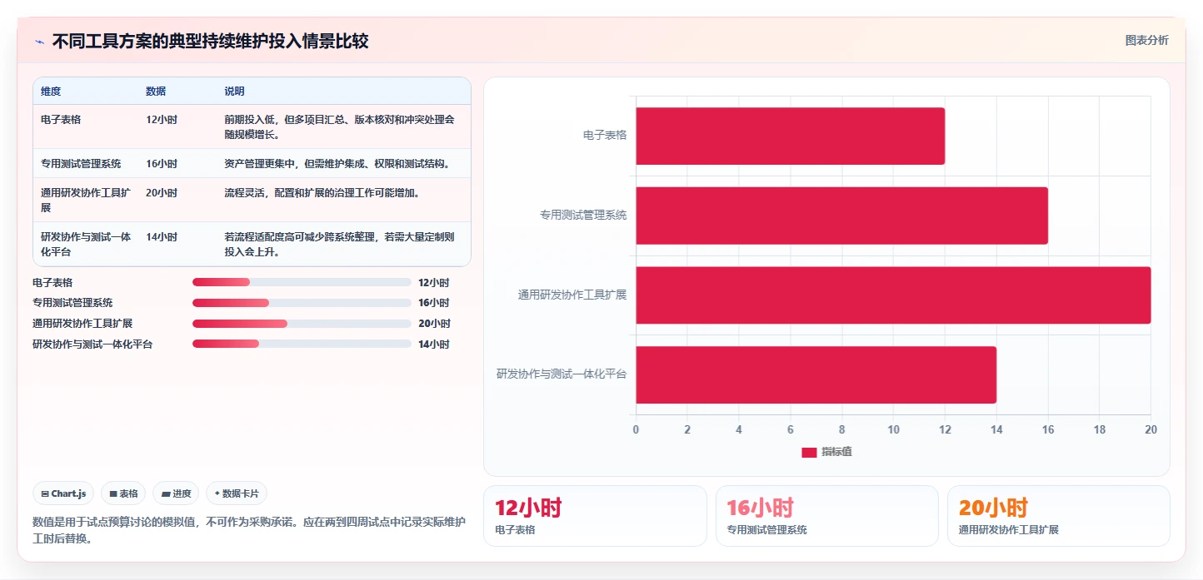Toggle the 指标值 legend swatch

click(809, 452)
